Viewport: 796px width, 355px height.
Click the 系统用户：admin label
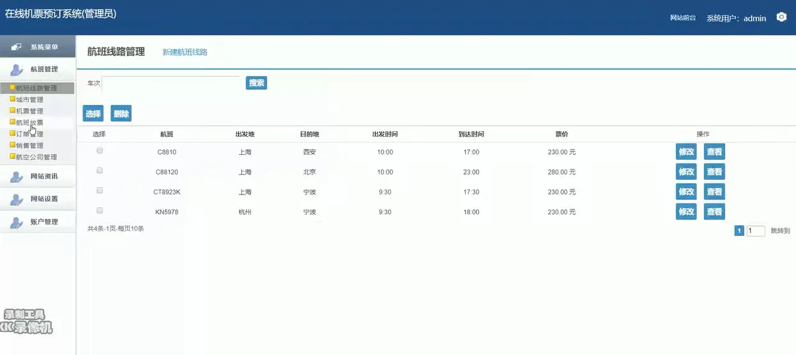(736, 19)
